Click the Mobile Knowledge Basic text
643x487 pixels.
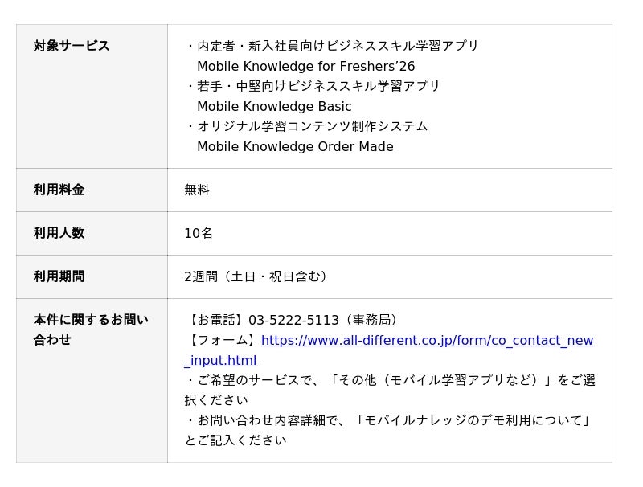tap(274, 106)
